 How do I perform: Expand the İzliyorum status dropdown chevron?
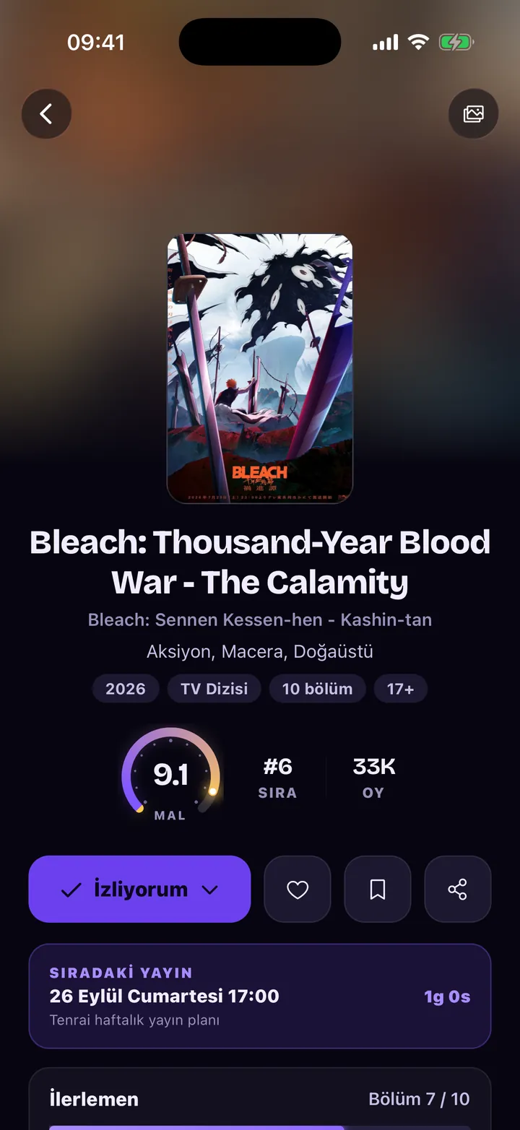(209, 890)
